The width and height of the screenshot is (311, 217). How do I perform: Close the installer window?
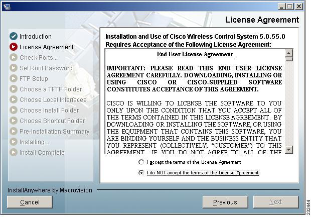coord(298,7)
